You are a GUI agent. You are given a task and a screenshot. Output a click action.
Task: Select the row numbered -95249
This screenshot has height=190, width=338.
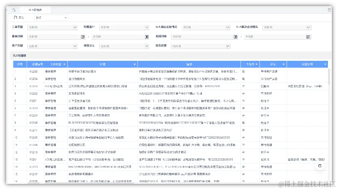(170, 116)
